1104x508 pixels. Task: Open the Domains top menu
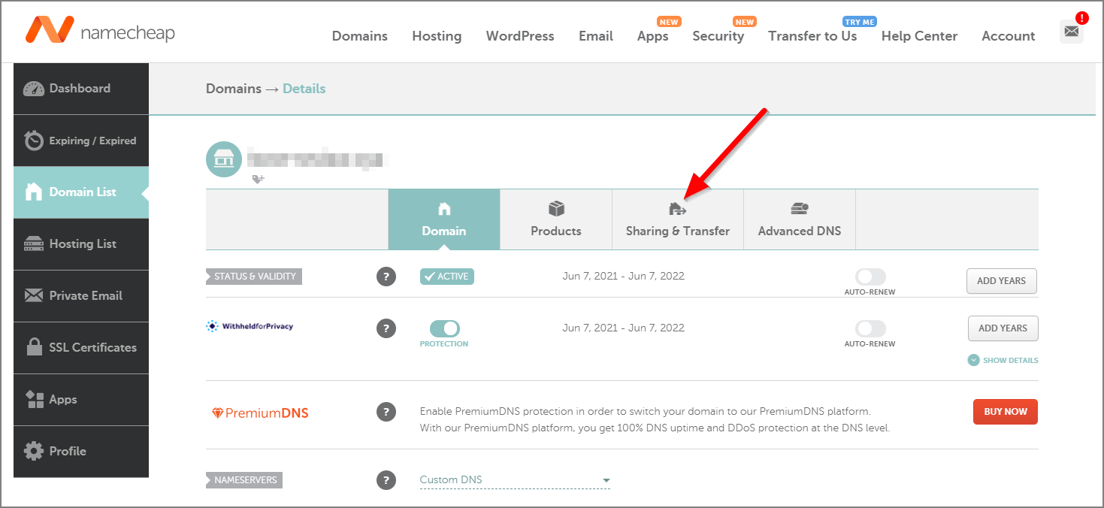(x=360, y=36)
